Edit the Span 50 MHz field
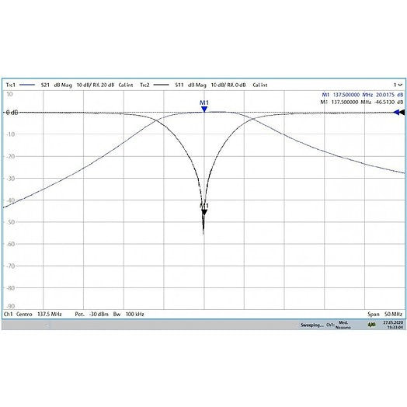 tap(385, 314)
